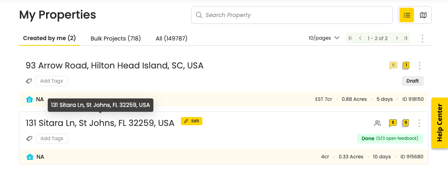
Task: Expand the 10/pages dropdown
Action: pos(324,38)
